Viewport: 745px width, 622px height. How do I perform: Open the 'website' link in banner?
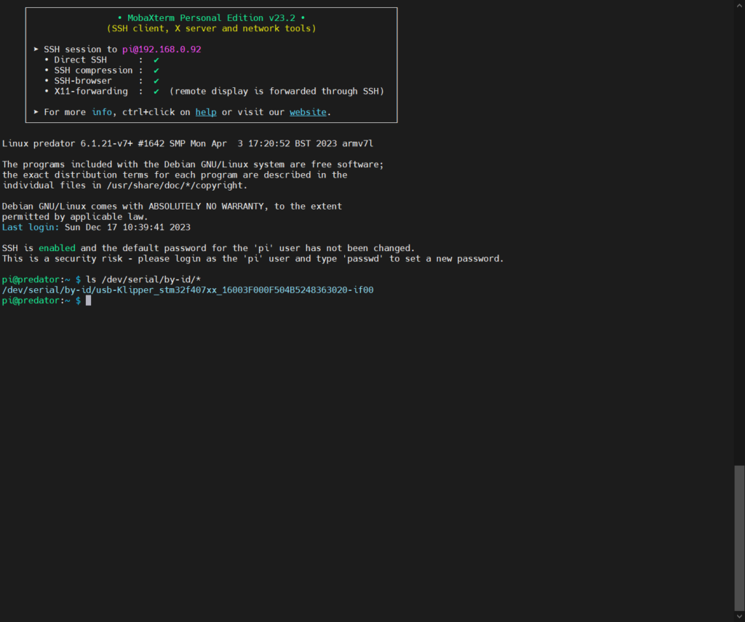308,112
